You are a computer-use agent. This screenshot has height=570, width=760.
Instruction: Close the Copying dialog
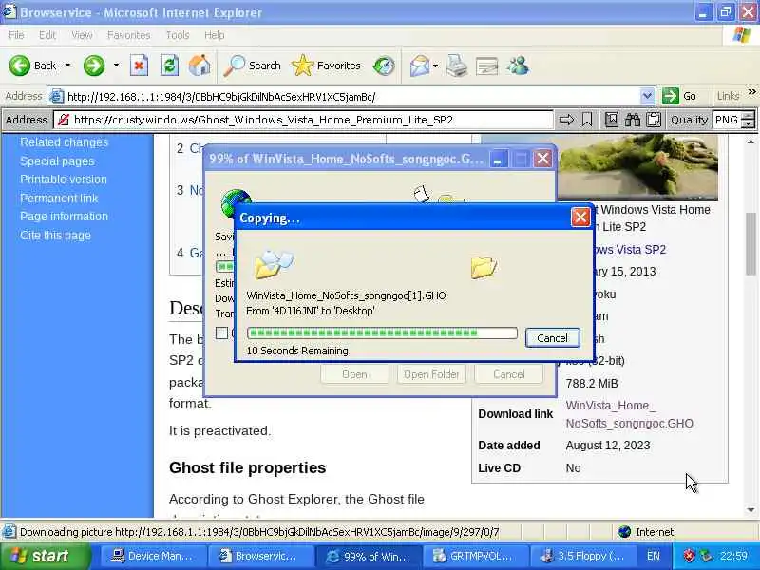pos(580,218)
